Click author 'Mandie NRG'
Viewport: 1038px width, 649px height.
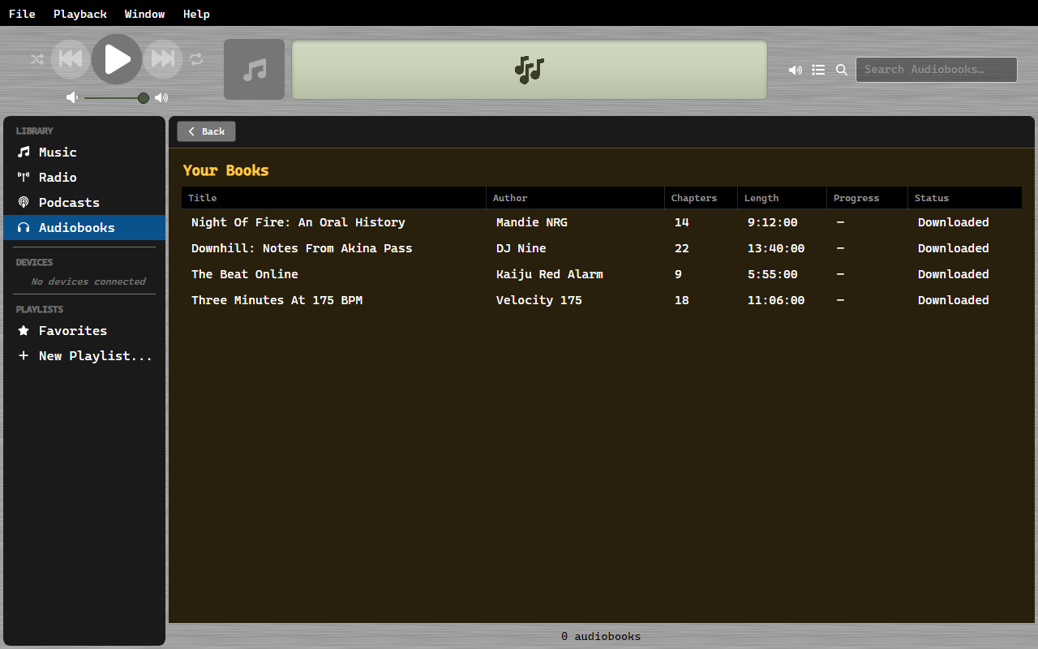pos(532,222)
